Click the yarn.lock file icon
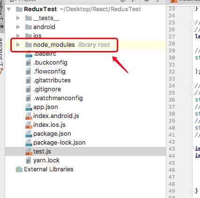The width and height of the screenshot is (200, 198). pyautogui.click(x=28, y=161)
